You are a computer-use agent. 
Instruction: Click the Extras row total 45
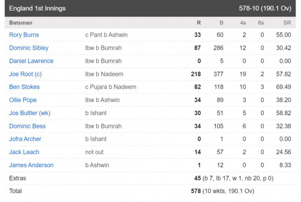(x=198, y=178)
